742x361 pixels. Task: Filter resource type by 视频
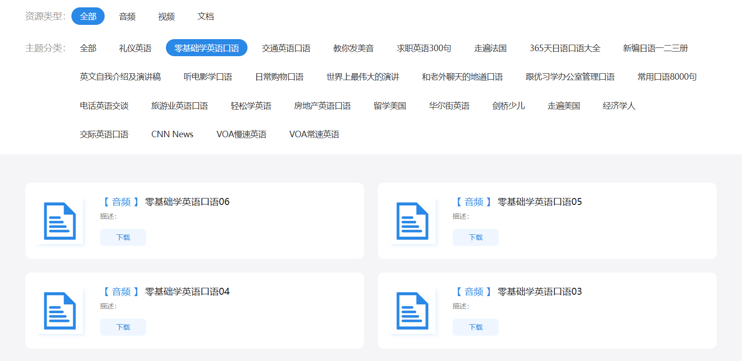[166, 17]
